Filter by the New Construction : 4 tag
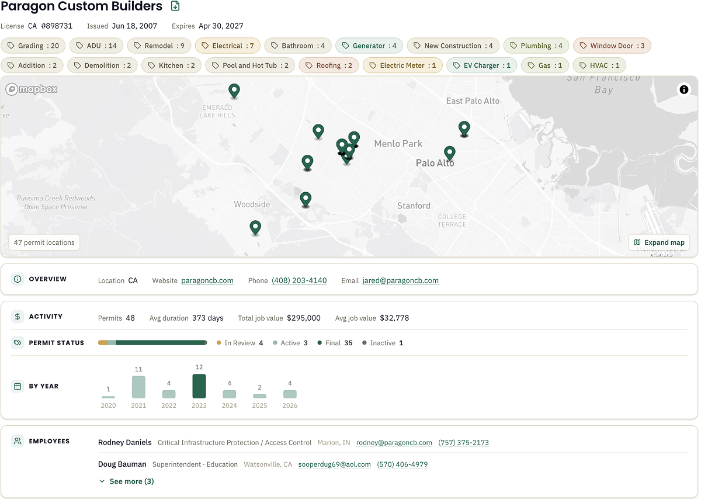The image size is (701, 500). coord(453,46)
